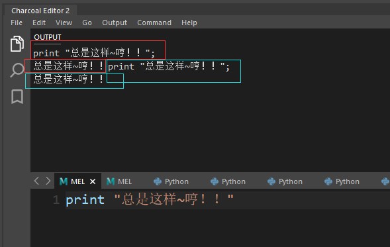Close the active MEL tab
This screenshot has width=390, height=247.
point(93,181)
